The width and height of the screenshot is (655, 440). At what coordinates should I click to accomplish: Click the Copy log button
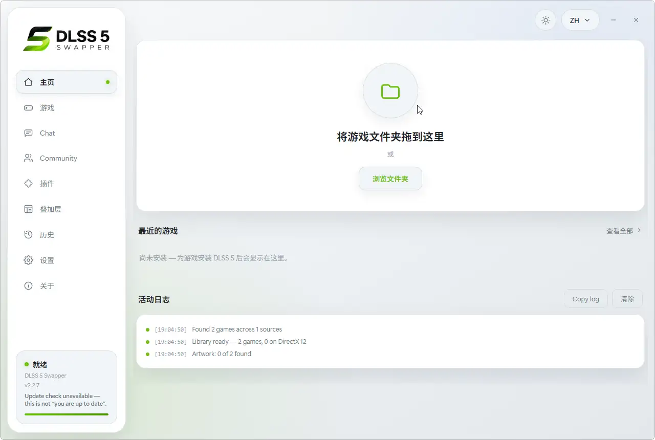tap(585, 299)
